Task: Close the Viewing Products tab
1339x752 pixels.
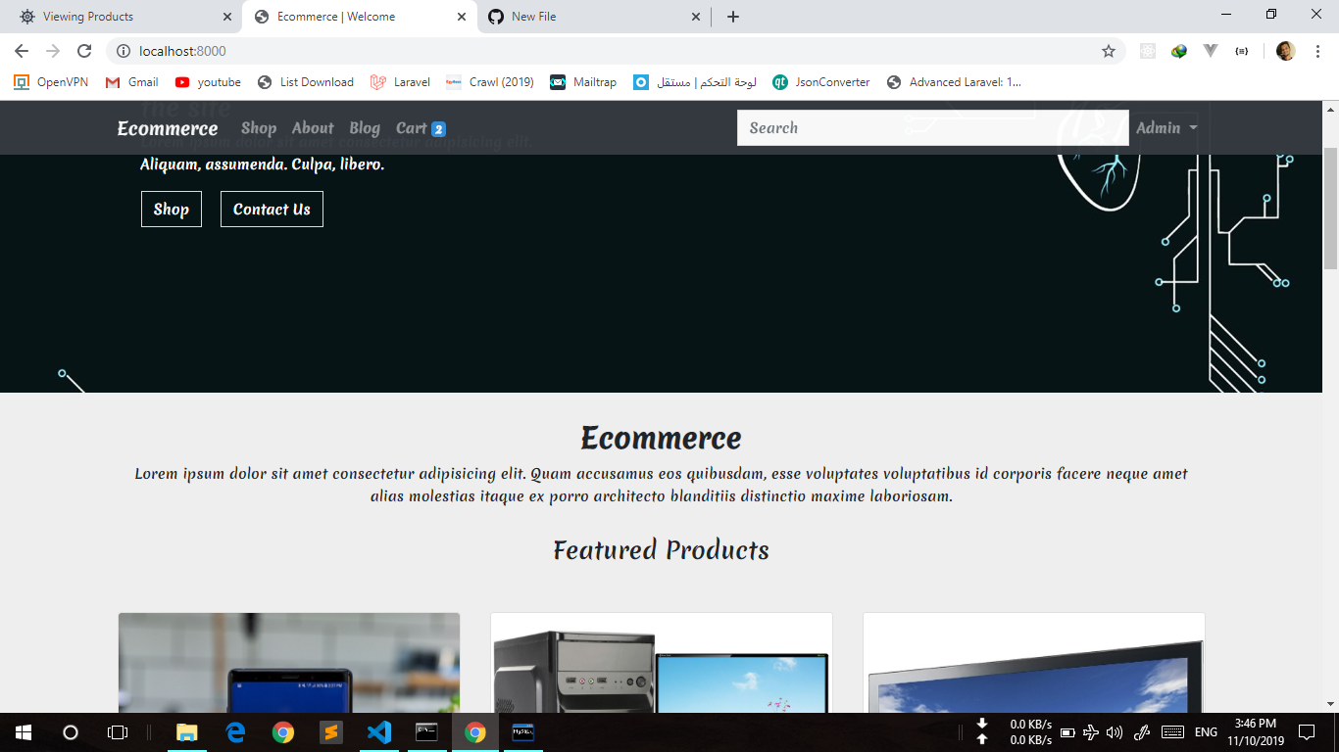Action: [x=227, y=17]
